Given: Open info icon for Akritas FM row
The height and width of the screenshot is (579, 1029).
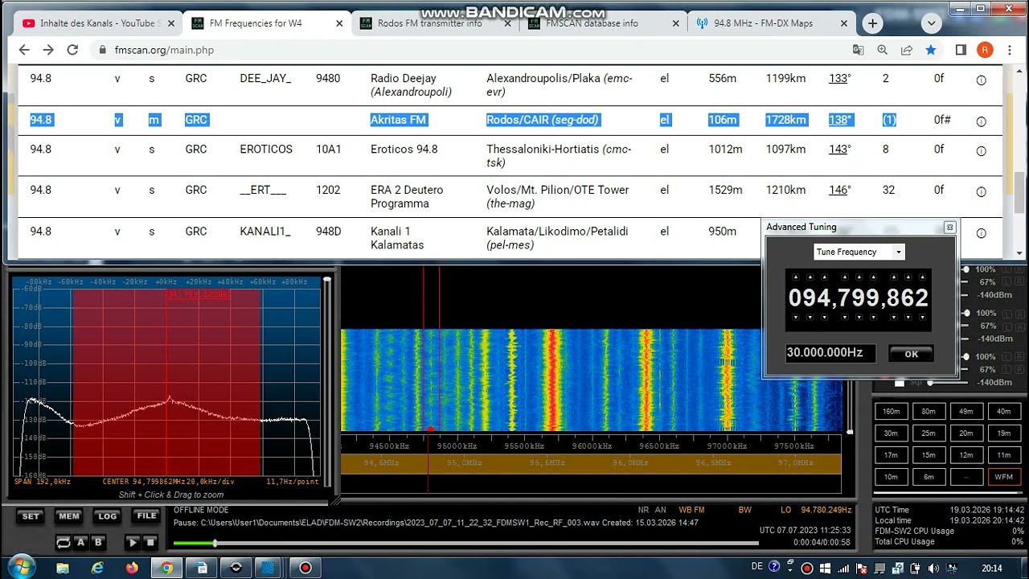Looking at the screenshot, I should (x=981, y=121).
